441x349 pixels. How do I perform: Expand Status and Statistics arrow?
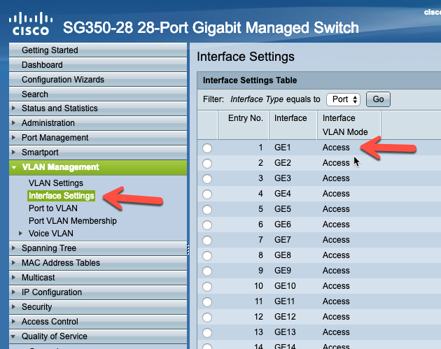click(x=13, y=108)
